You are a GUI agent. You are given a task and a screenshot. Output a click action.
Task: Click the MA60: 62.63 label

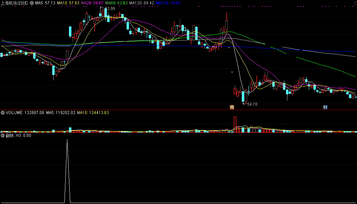[116, 3]
